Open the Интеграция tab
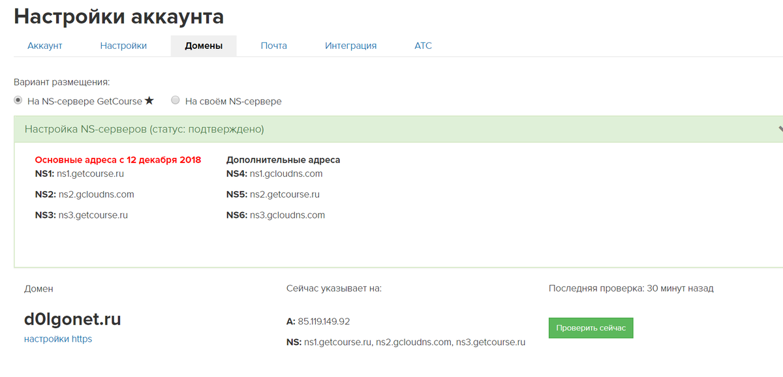 [350, 46]
